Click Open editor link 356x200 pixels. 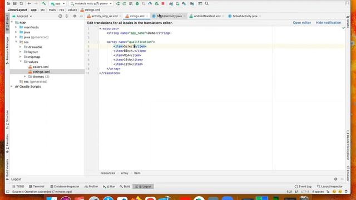point(301,23)
